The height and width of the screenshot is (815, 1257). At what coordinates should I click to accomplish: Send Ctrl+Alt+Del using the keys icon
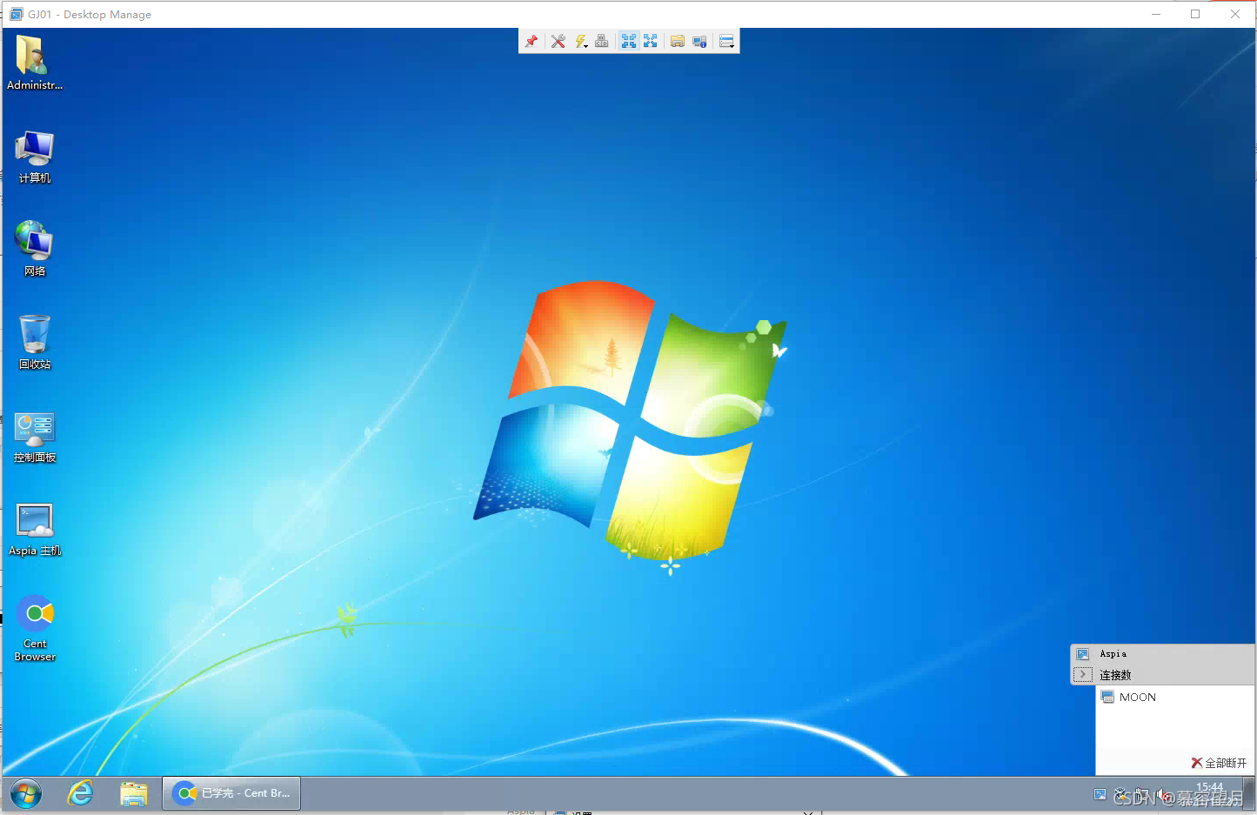(602, 41)
